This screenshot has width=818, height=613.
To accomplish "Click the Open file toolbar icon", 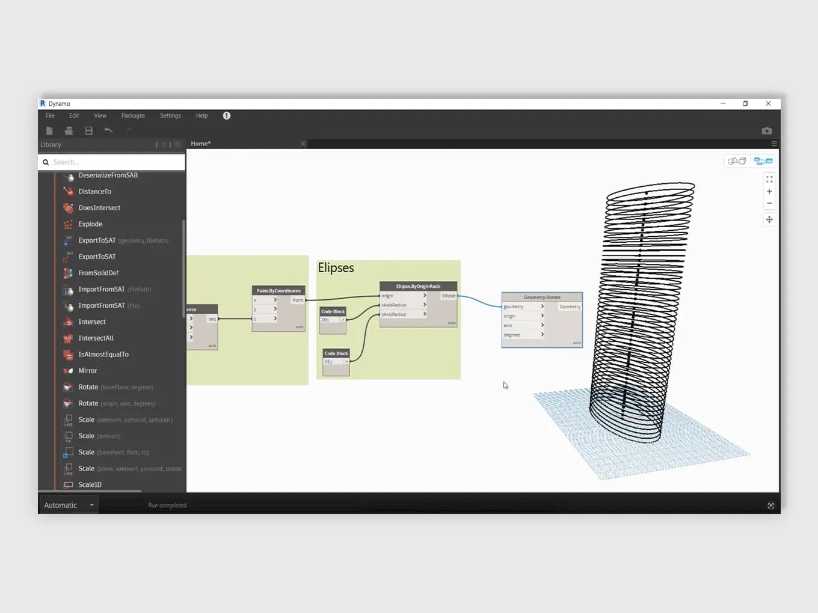I will point(69,131).
